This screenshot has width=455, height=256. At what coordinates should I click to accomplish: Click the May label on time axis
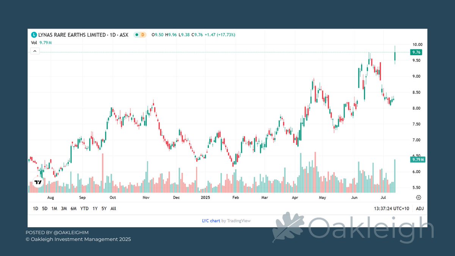[323, 198]
